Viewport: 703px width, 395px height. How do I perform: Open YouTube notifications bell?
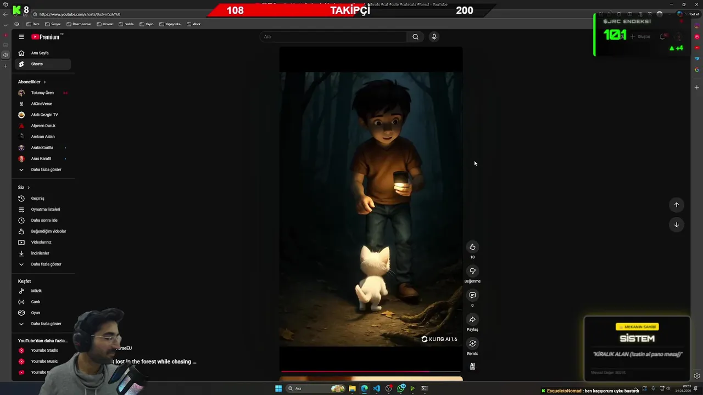coord(663,37)
